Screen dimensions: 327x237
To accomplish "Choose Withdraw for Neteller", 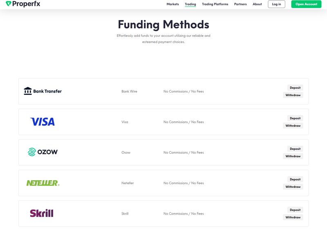I will (293, 187).
